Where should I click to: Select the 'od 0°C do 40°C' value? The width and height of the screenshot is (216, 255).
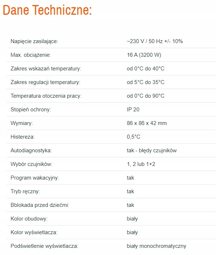click(145, 69)
